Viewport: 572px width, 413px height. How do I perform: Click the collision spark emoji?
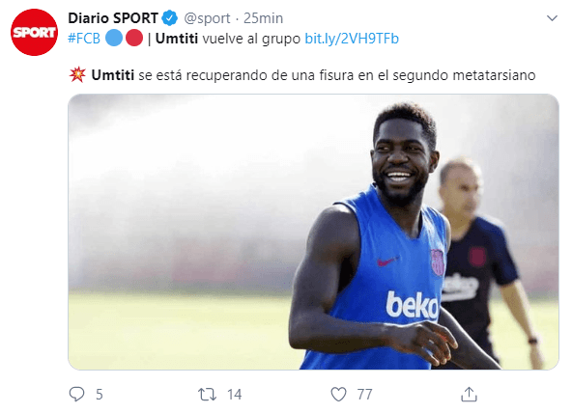tap(77, 75)
